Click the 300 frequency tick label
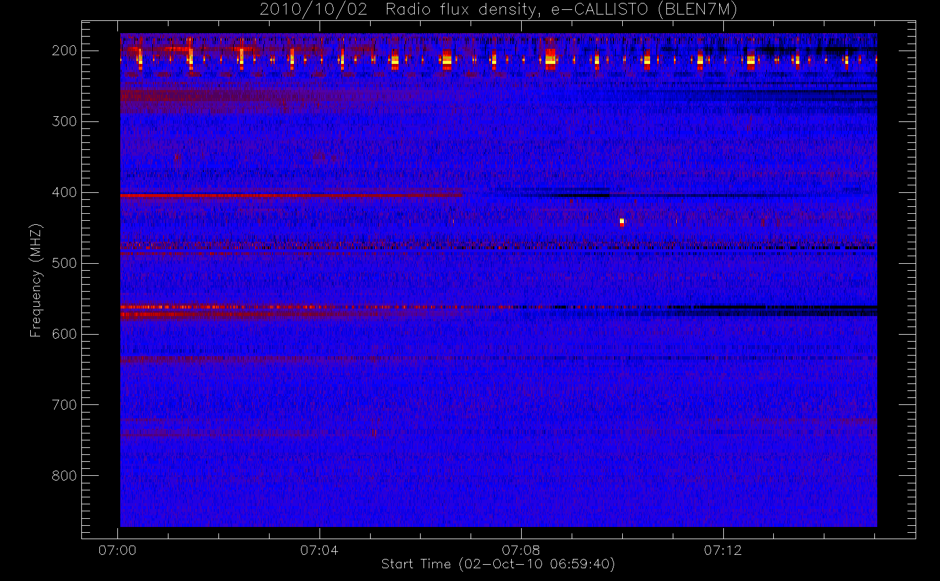This screenshot has height=581, width=940. click(64, 121)
